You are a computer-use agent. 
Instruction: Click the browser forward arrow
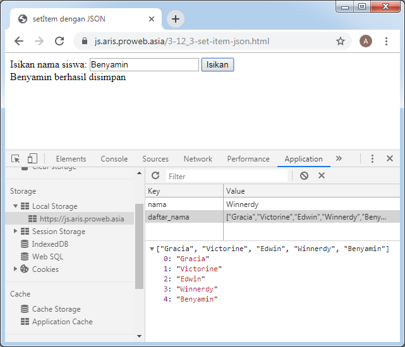39,41
